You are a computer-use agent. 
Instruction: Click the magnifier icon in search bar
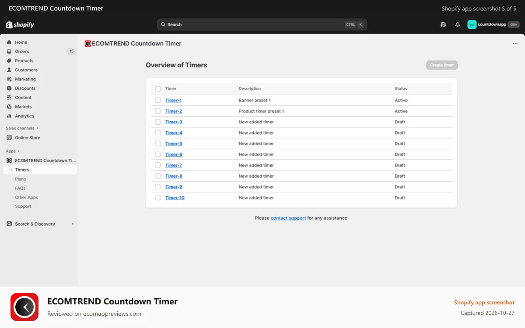pyautogui.click(x=163, y=24)
